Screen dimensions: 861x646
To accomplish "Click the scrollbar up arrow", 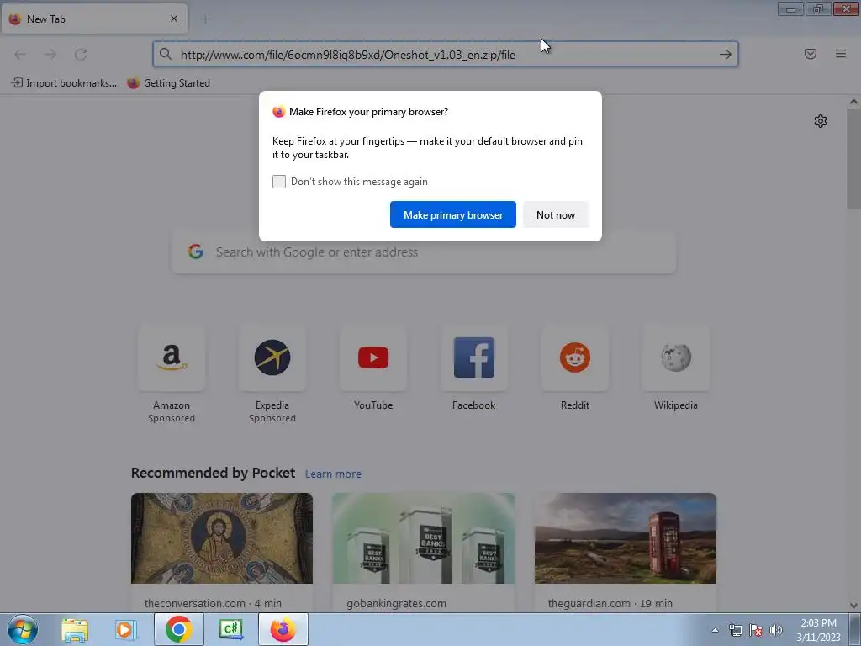I will tap(853, 102).
